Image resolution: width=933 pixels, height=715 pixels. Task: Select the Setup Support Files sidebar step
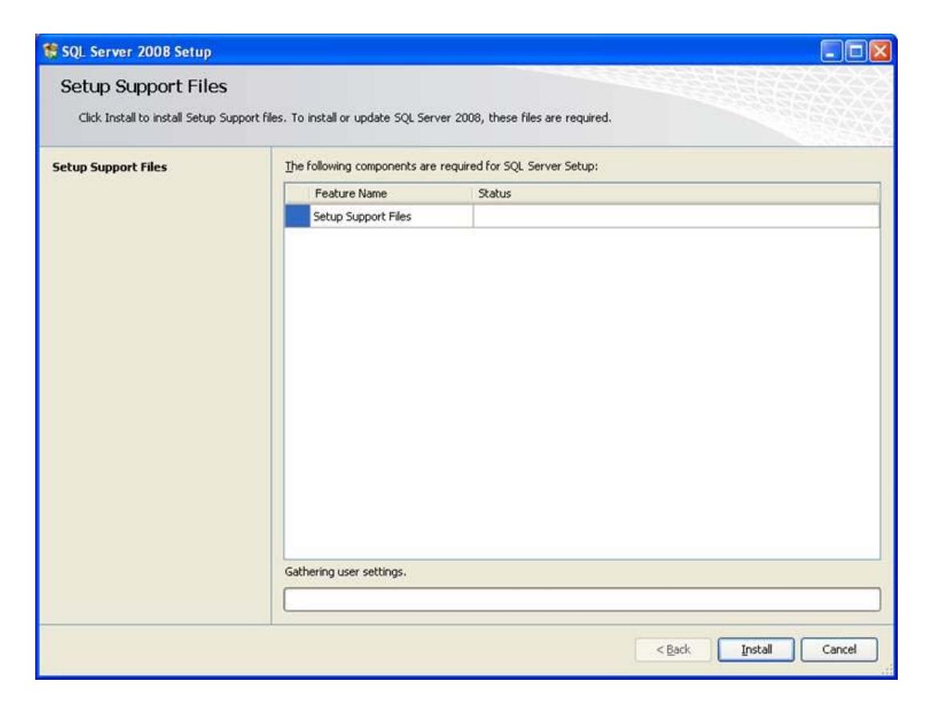[110, 167]
